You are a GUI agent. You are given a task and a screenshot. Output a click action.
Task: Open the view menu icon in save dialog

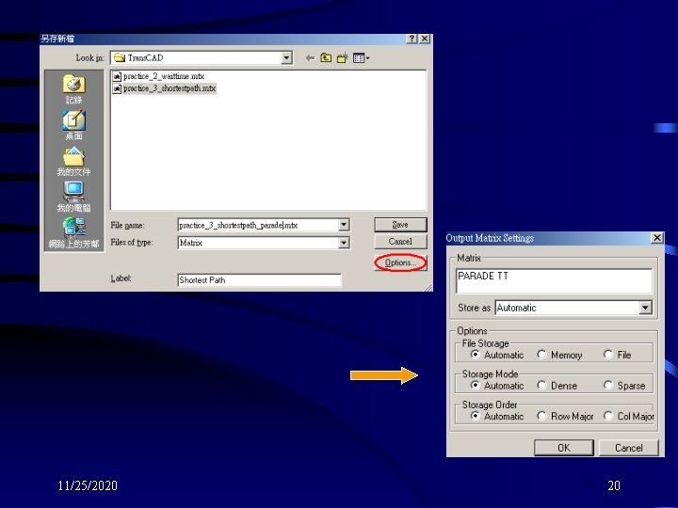coord(361,58)
